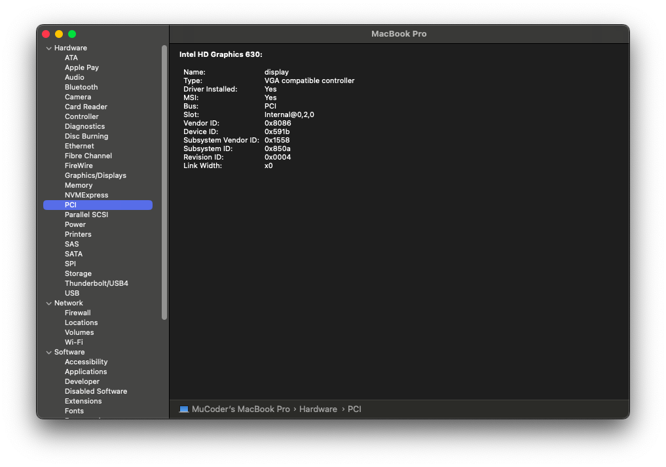Collapse the Hardware section in the sidebar
Image resolution: width=666 pixels, height=467 pixels.
(48, 47)
